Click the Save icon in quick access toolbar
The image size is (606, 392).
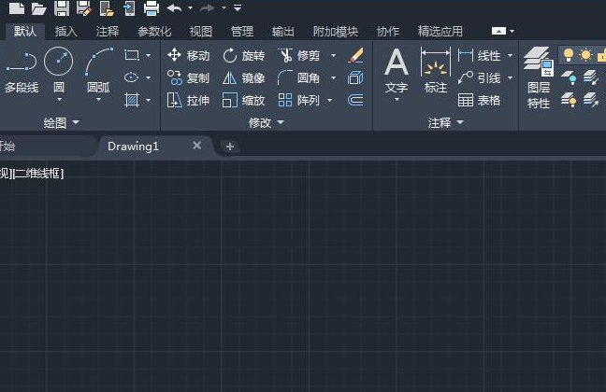(61, 8)
